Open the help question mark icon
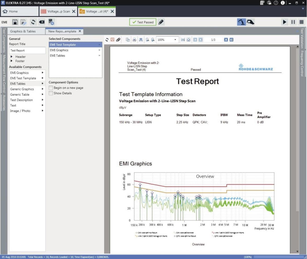This screenshot has width=307, height=259. coord(276,3)
